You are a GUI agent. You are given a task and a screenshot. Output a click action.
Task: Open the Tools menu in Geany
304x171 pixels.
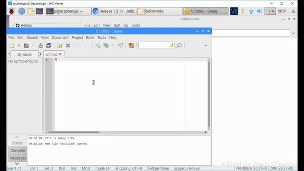pos(102,38)
